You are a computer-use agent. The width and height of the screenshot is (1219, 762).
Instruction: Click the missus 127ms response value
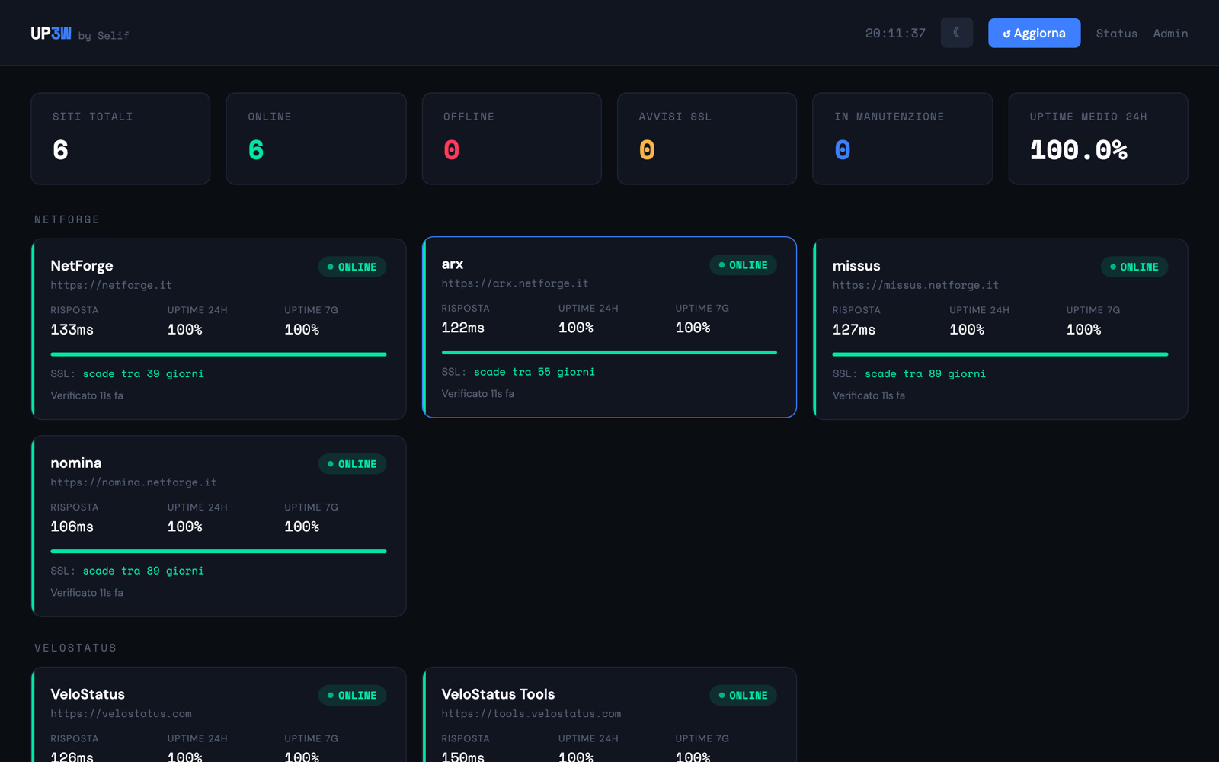tap(853, 330)
